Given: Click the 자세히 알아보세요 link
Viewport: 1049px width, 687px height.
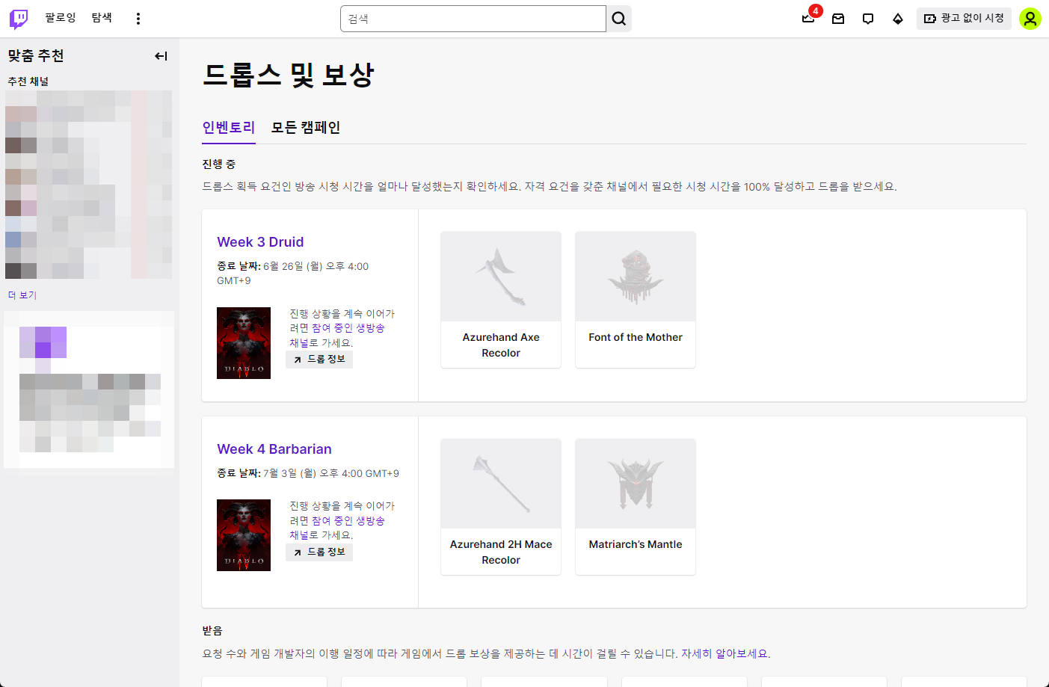Looking at the screenshot, I should coord(725,653).
